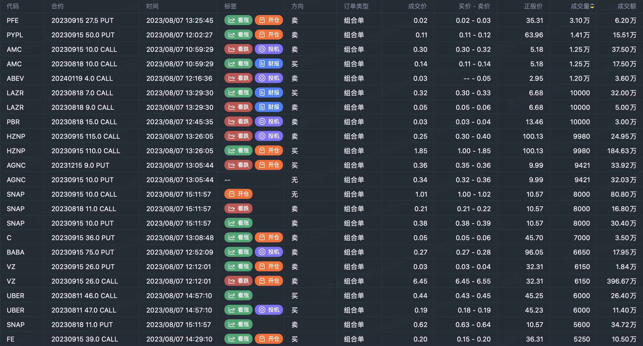Click turnover value 396.67万
The image size is (643, 346).
pyautogui.click(x=622, y=281)
